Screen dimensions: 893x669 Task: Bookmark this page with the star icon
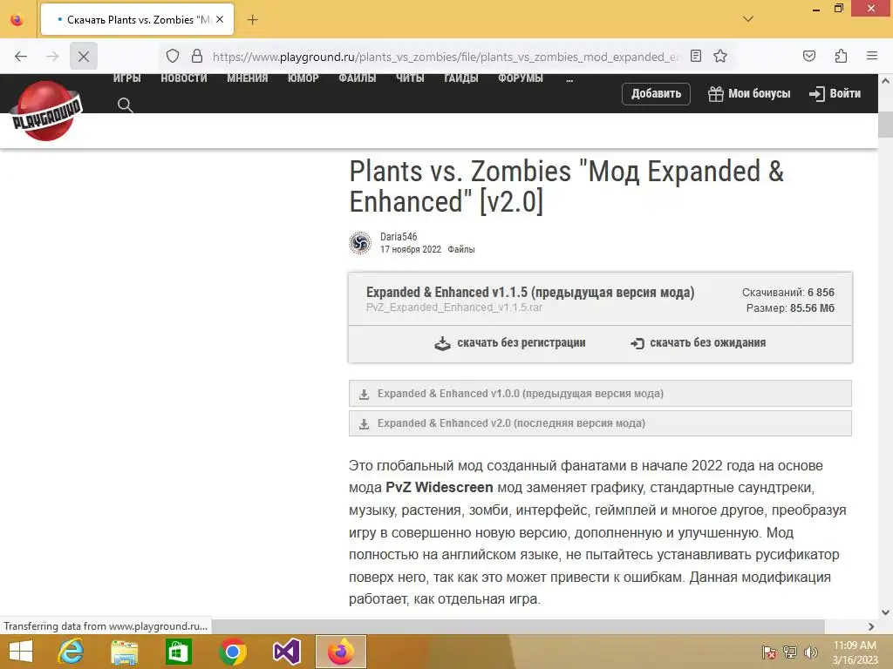coord(719,56)
